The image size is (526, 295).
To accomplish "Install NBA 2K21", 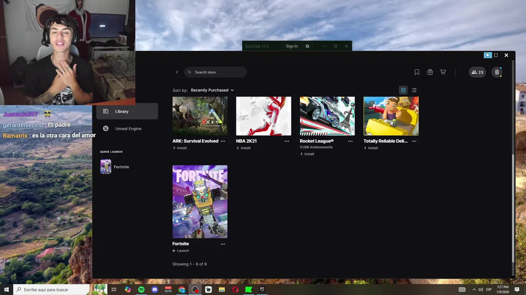I will pyautogui.click(x=243, y=148).
